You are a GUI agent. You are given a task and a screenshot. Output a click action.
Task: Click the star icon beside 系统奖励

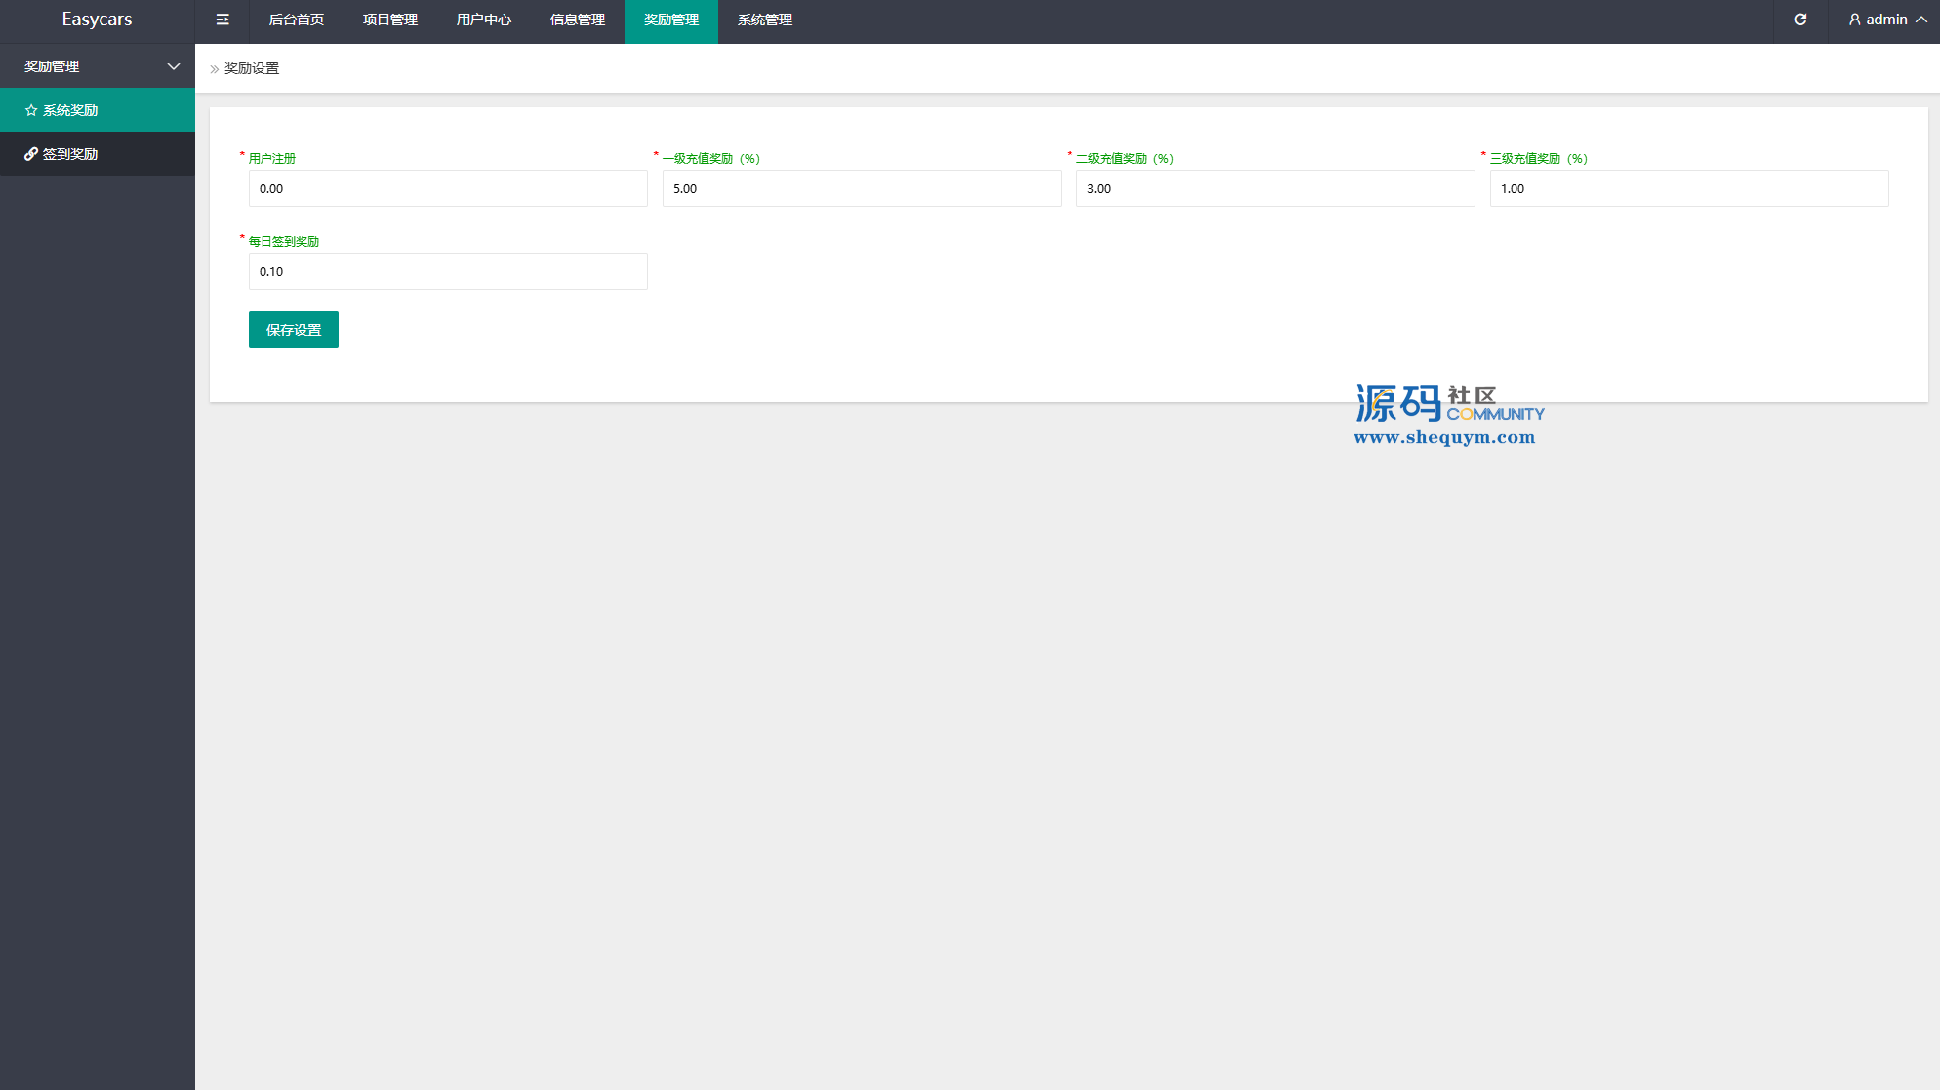(31, 110)
